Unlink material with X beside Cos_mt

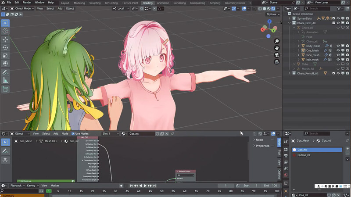(x=167, y=134)
